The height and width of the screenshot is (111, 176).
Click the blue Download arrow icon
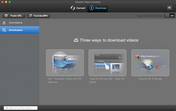(x=92, y=8)
